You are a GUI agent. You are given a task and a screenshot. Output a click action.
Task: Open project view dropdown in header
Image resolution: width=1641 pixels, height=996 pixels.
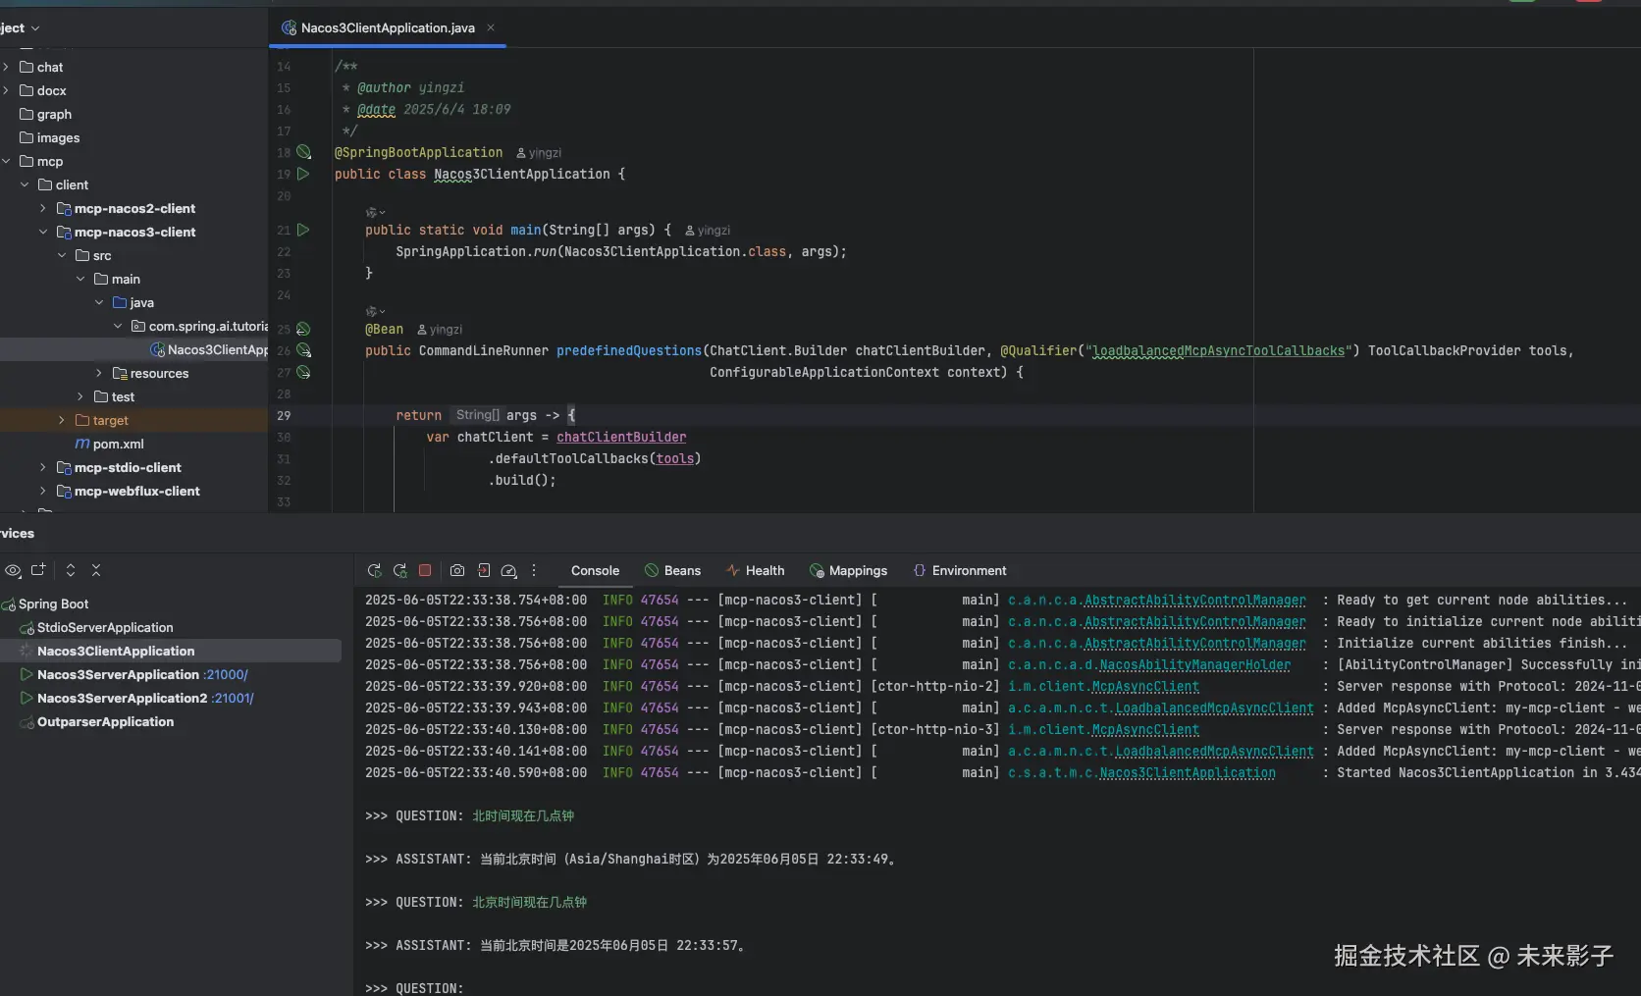click(35, 28)
